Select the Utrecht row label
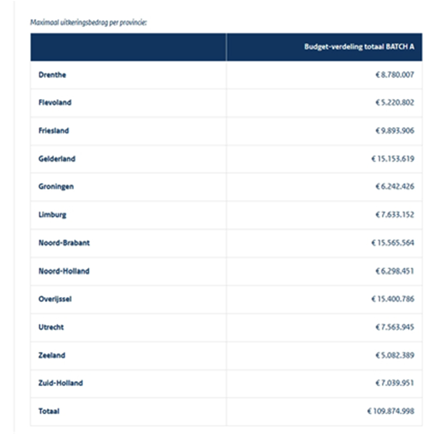 [51, 327]
